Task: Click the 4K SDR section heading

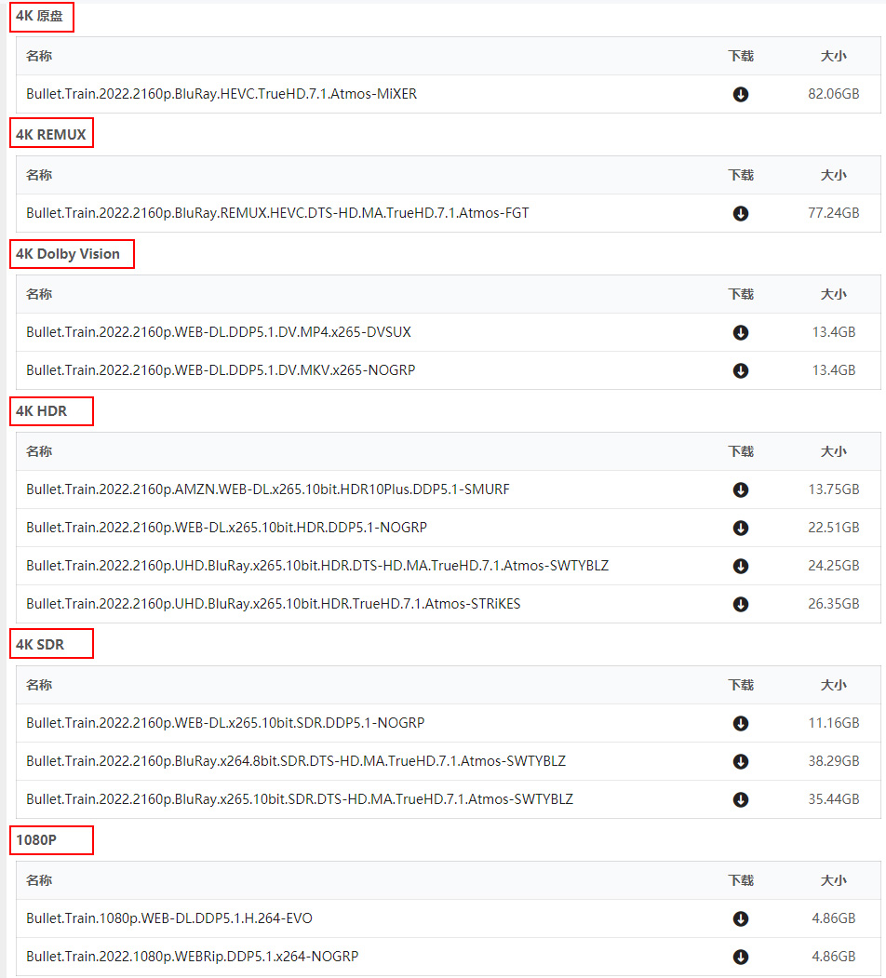Action: tap(40, 644)
